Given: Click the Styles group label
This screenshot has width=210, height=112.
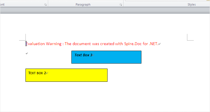Looking at the screenshot, I should [192, 4].
